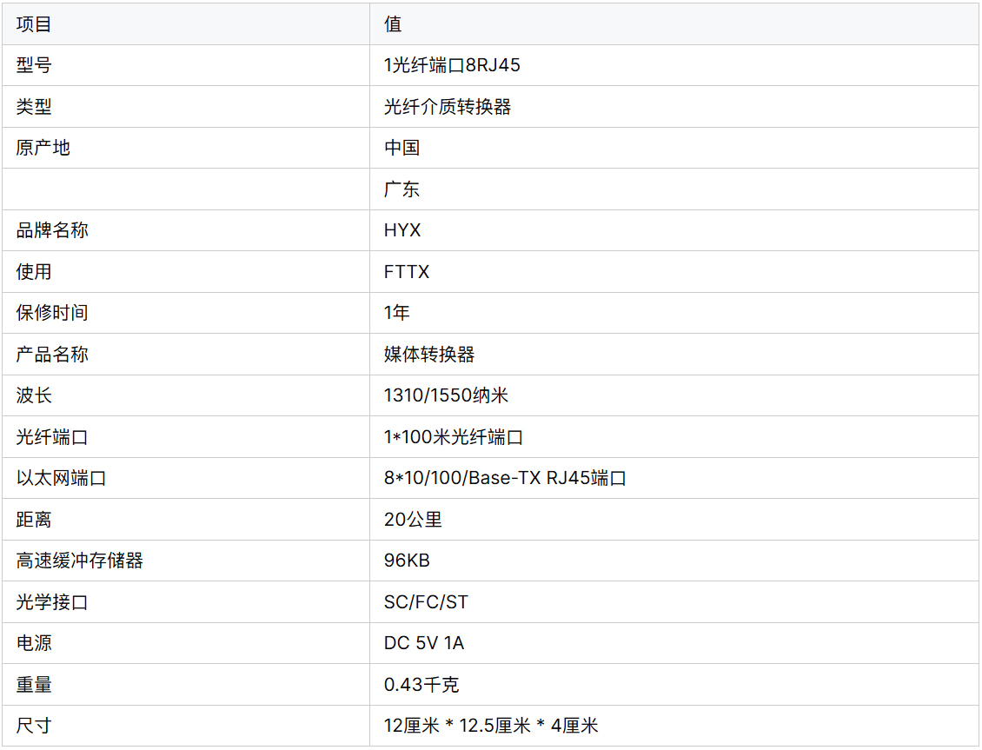
Task: Select the 原产地 row label
Action: [43, 148]
